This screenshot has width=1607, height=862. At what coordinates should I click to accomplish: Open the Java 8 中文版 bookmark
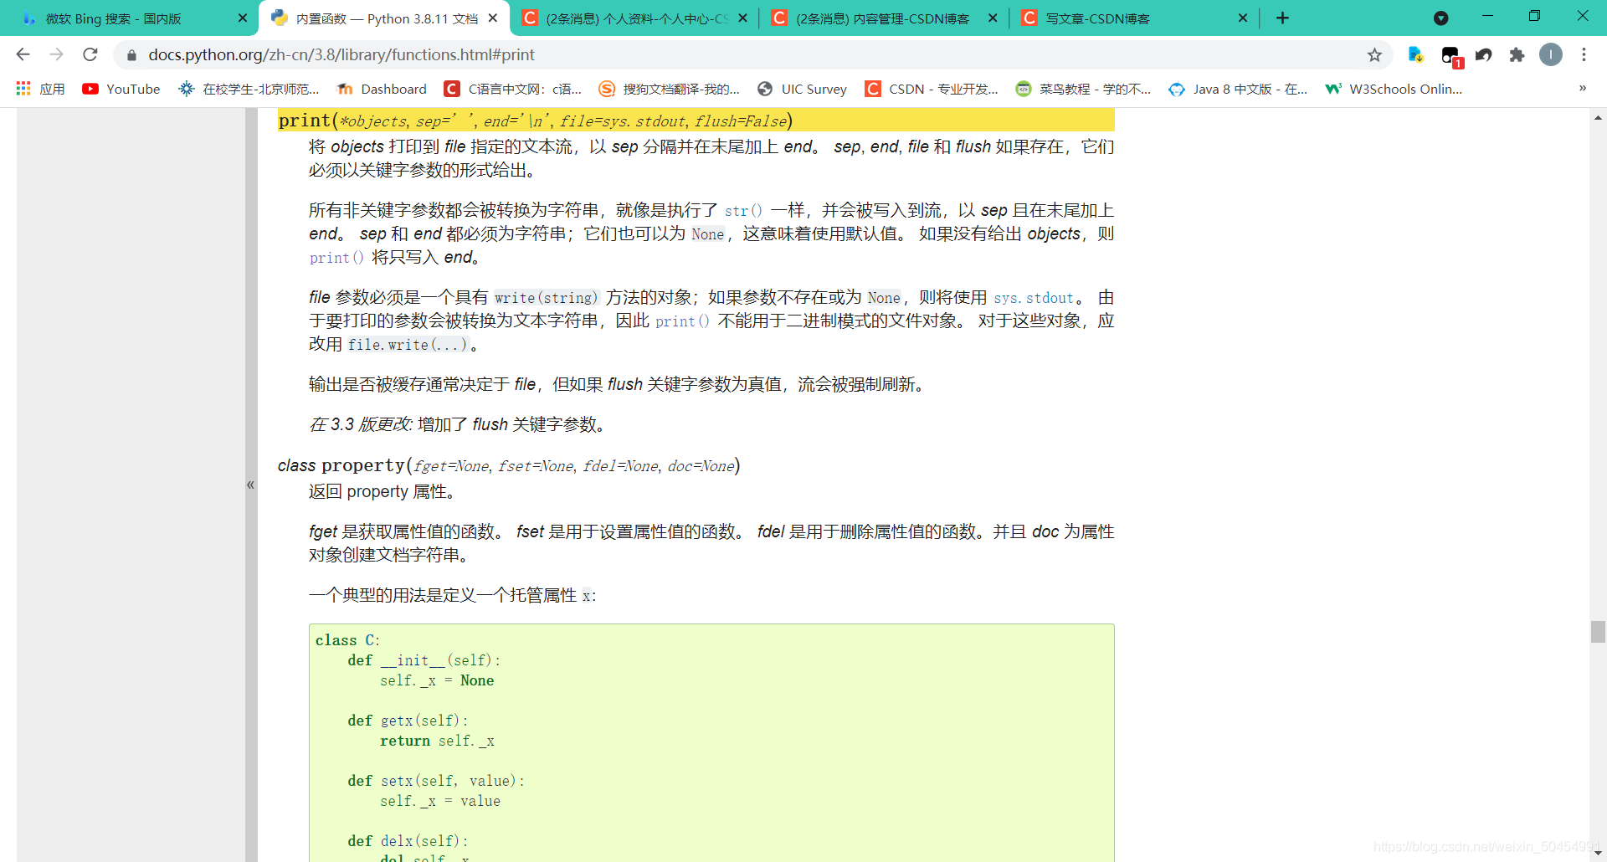tap(1238, 89)
